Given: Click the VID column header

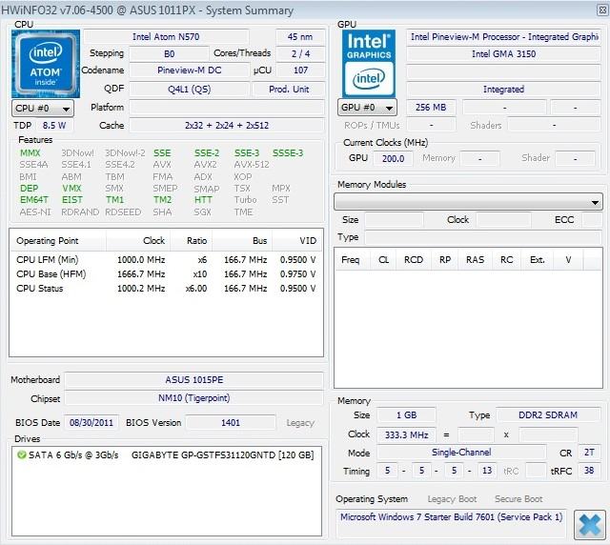Looking at the screenshot, I should tap(297, 241).
